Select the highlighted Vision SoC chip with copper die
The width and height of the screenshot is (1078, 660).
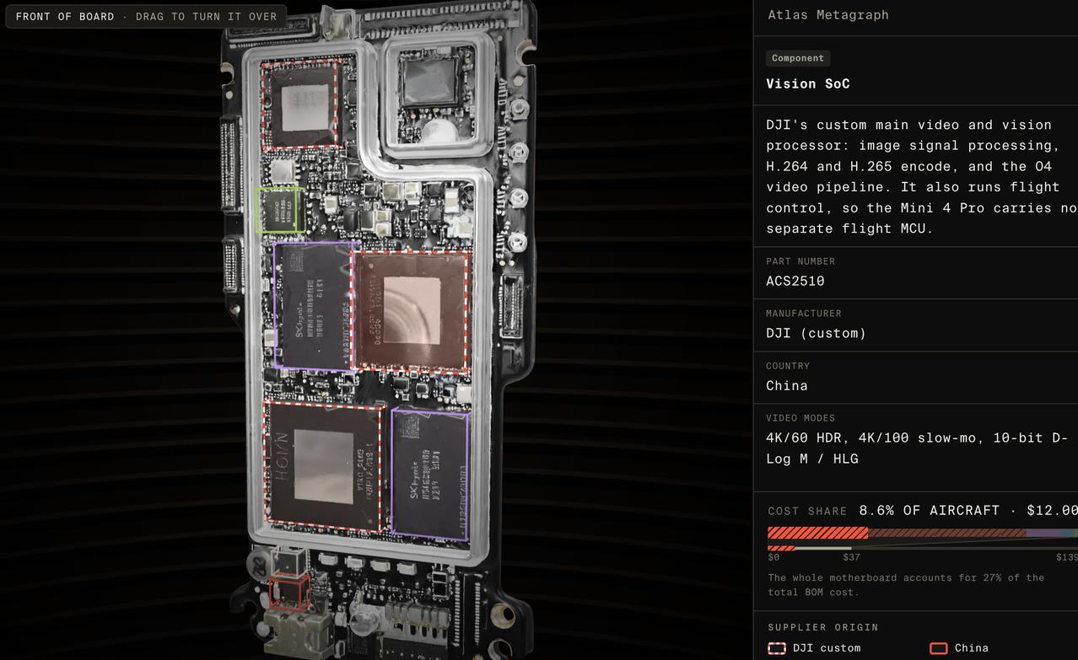click(412, 311)
